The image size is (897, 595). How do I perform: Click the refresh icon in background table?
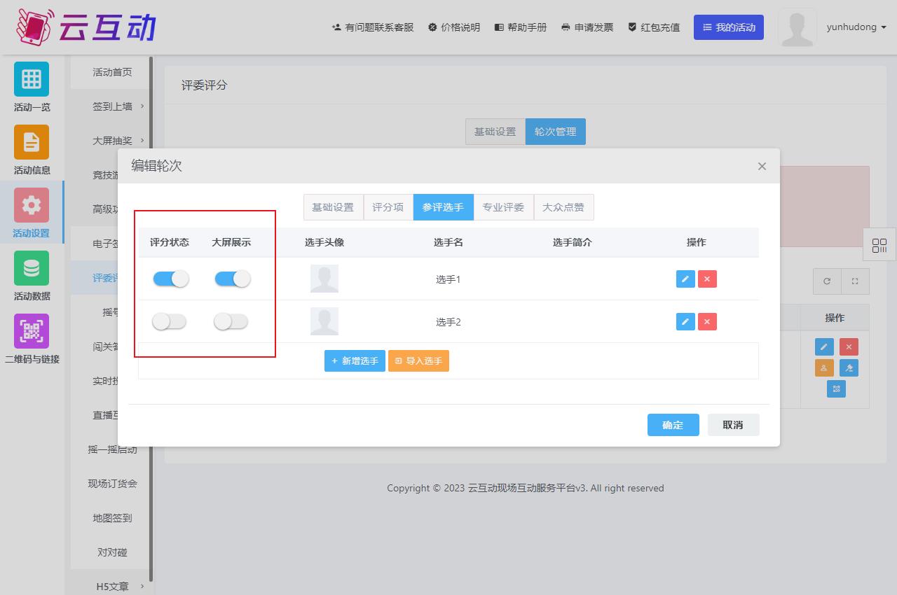coord(827,281)
